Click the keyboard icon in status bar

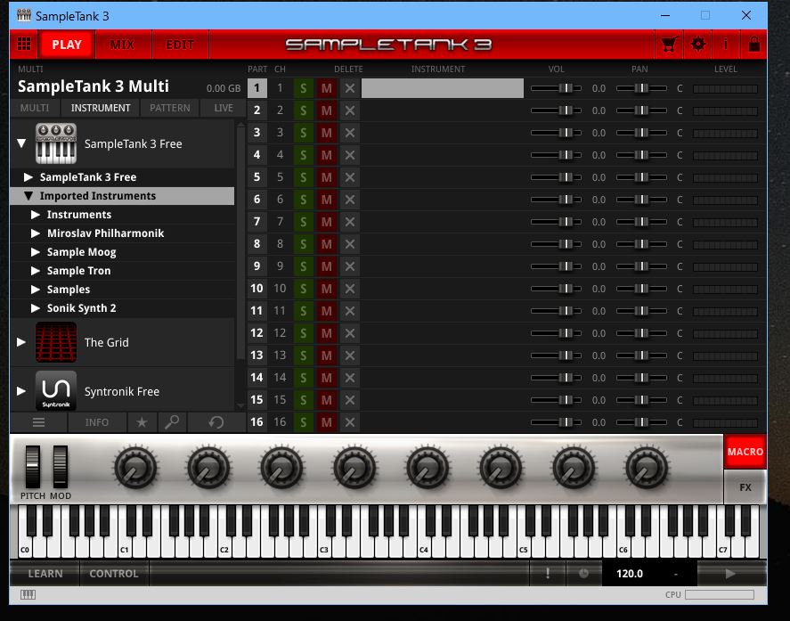(x=29, y=595)
